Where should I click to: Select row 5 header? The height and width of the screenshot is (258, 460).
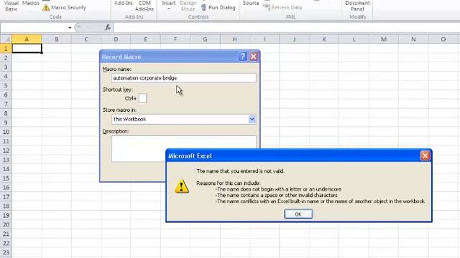(6, 85)
